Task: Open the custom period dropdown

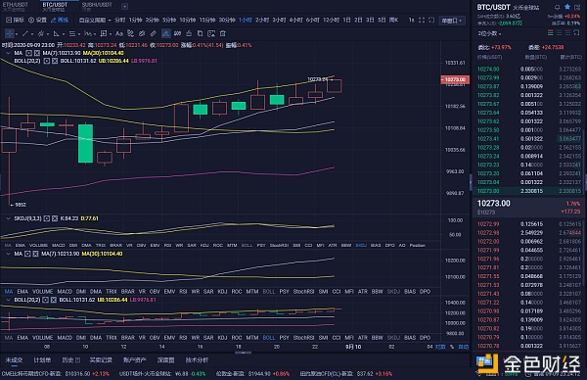Action: coord(95,21)
